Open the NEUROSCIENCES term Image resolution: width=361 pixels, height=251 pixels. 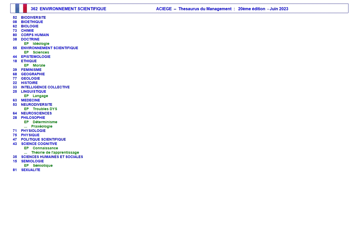tap(36, 113)
